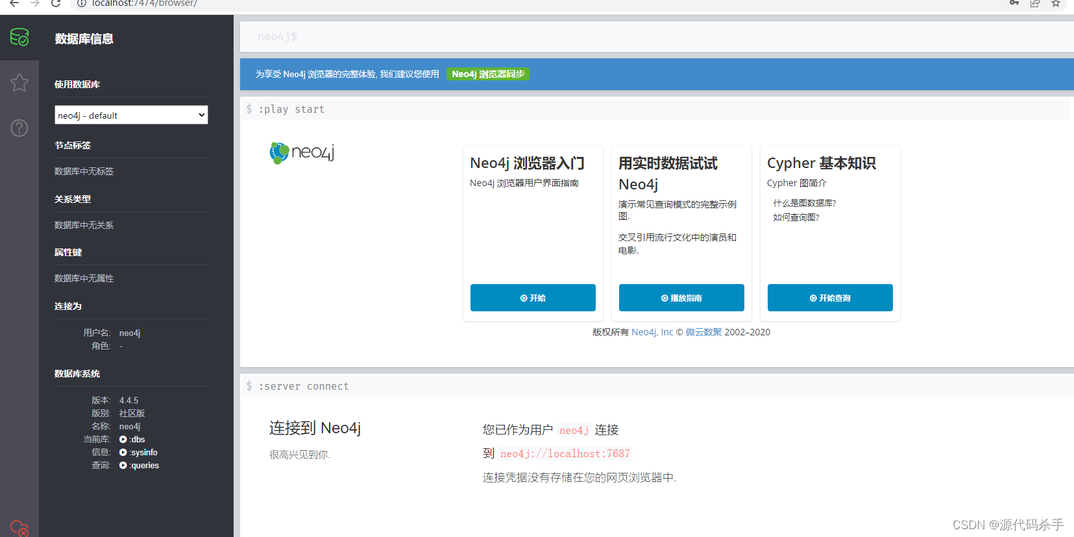The image size is (1074, 537).
Task: Click the 数据库系统 section heading
Action: 77,374
